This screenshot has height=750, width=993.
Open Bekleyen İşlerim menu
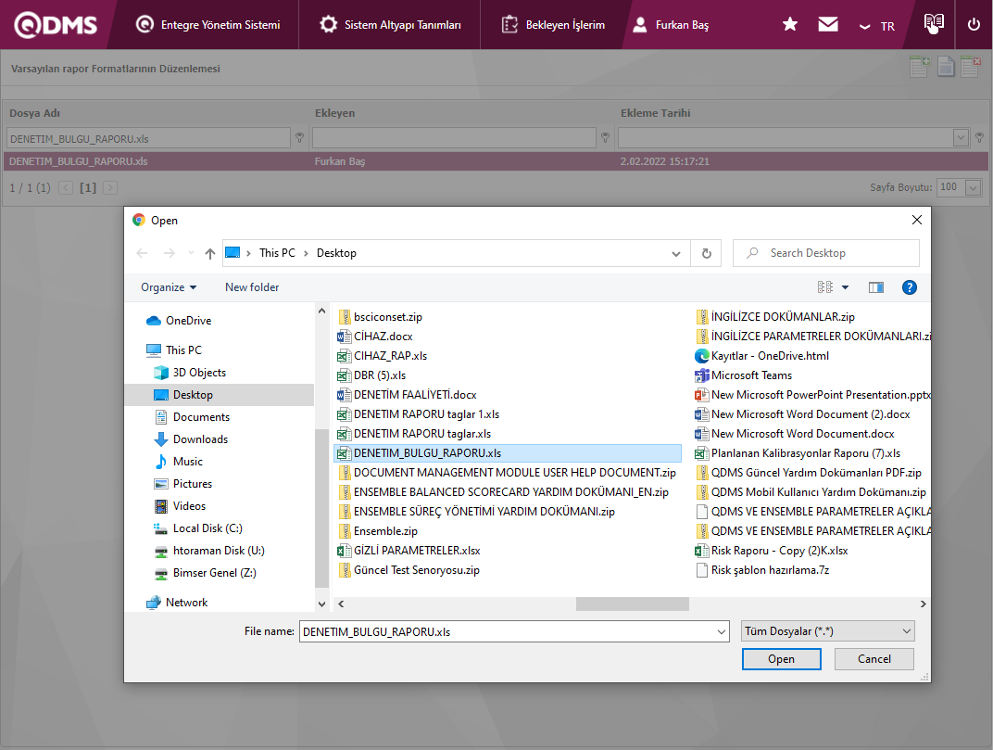coord(554,25)
